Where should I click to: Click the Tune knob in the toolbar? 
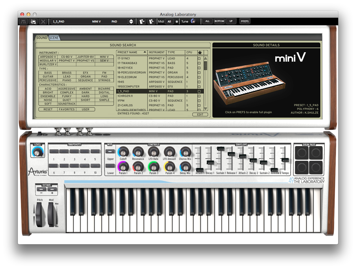click(193, 22)
